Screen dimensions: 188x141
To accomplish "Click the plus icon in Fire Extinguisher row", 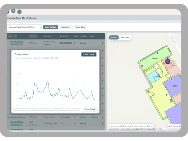I will pos(103,123).
